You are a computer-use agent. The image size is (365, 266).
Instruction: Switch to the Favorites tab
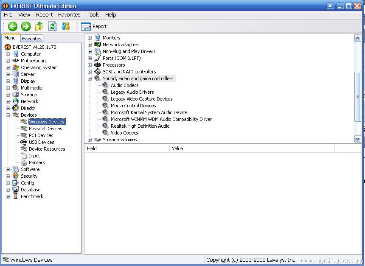[32, 39]
